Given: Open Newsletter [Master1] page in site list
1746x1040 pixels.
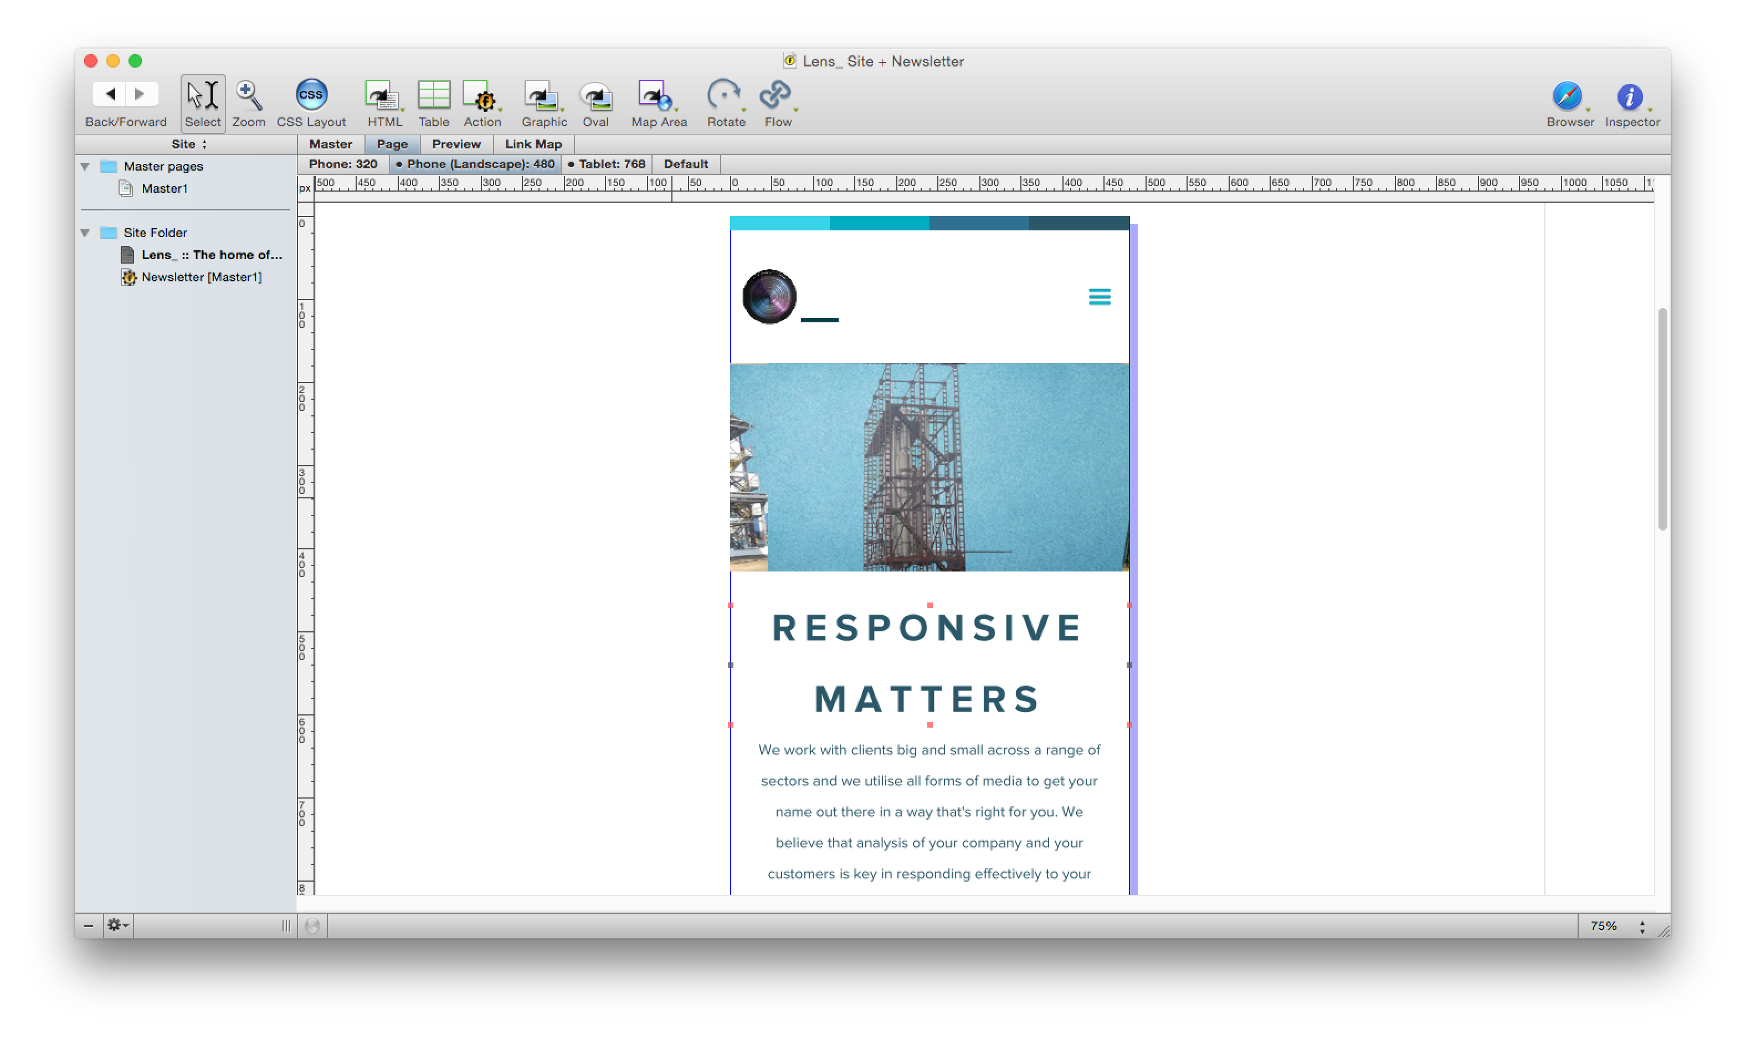Looking at the screenshot, I should point(201,277).
